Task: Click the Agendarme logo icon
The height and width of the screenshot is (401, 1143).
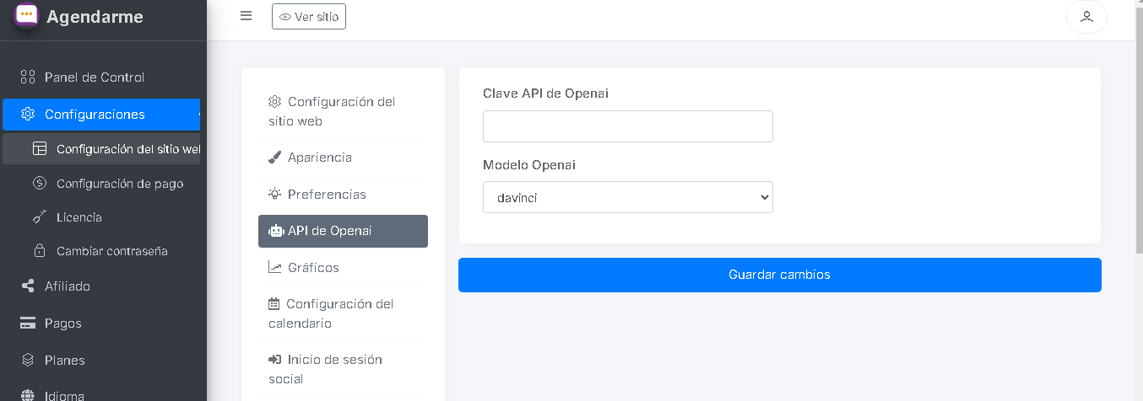Action: (x=27, y=16)
